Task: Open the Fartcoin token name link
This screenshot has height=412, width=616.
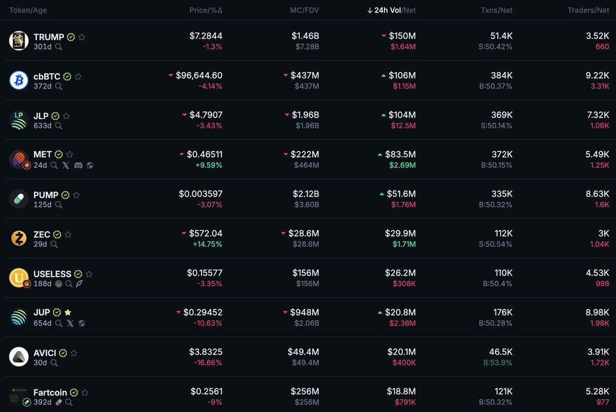Action: point(50,392)
